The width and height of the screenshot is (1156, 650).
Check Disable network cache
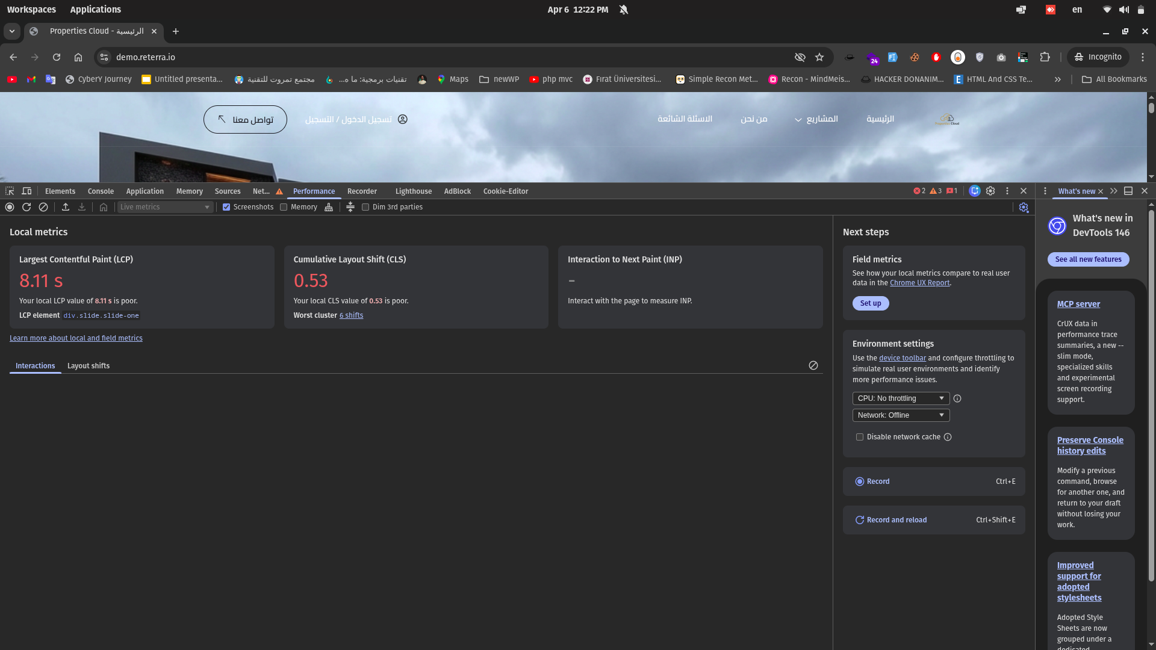pyautogui.click(x=860, y=437)
